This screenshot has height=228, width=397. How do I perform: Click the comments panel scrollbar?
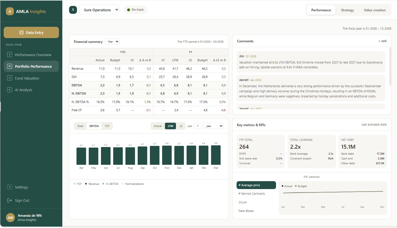[x=390, y=66]
